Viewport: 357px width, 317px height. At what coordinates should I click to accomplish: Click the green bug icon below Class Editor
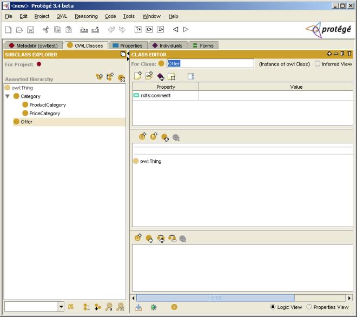tap(154, 307)
